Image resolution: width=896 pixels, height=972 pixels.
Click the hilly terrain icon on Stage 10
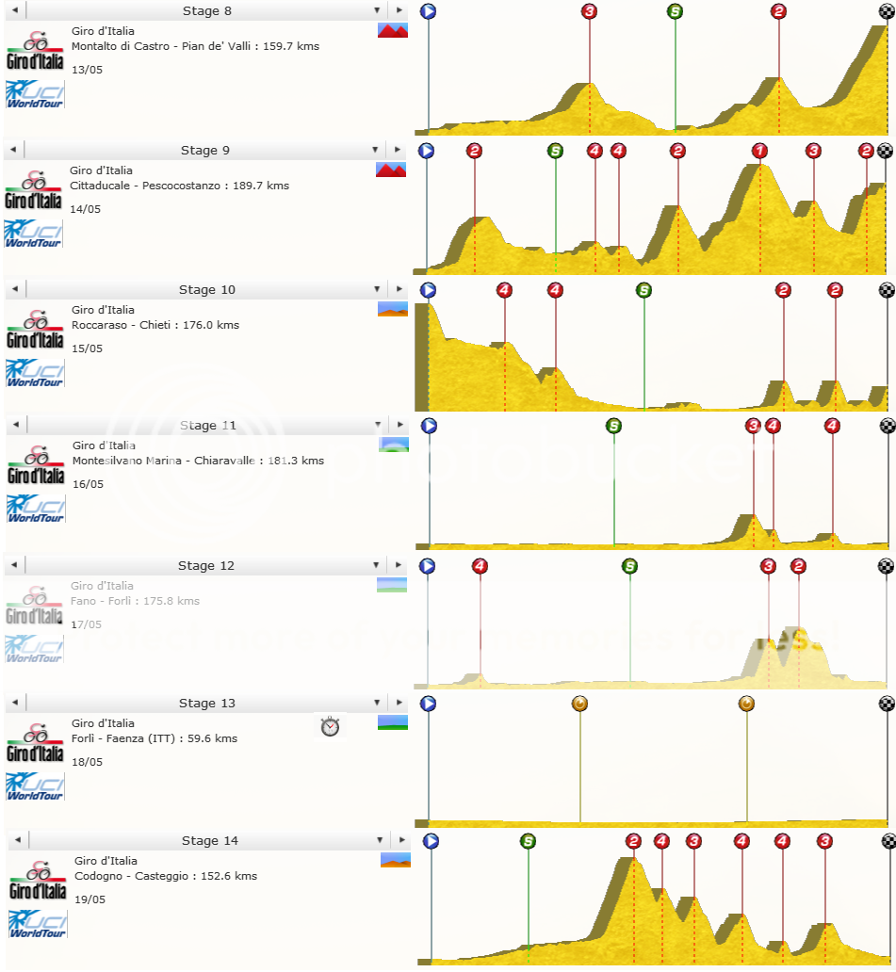pos(392,308)
